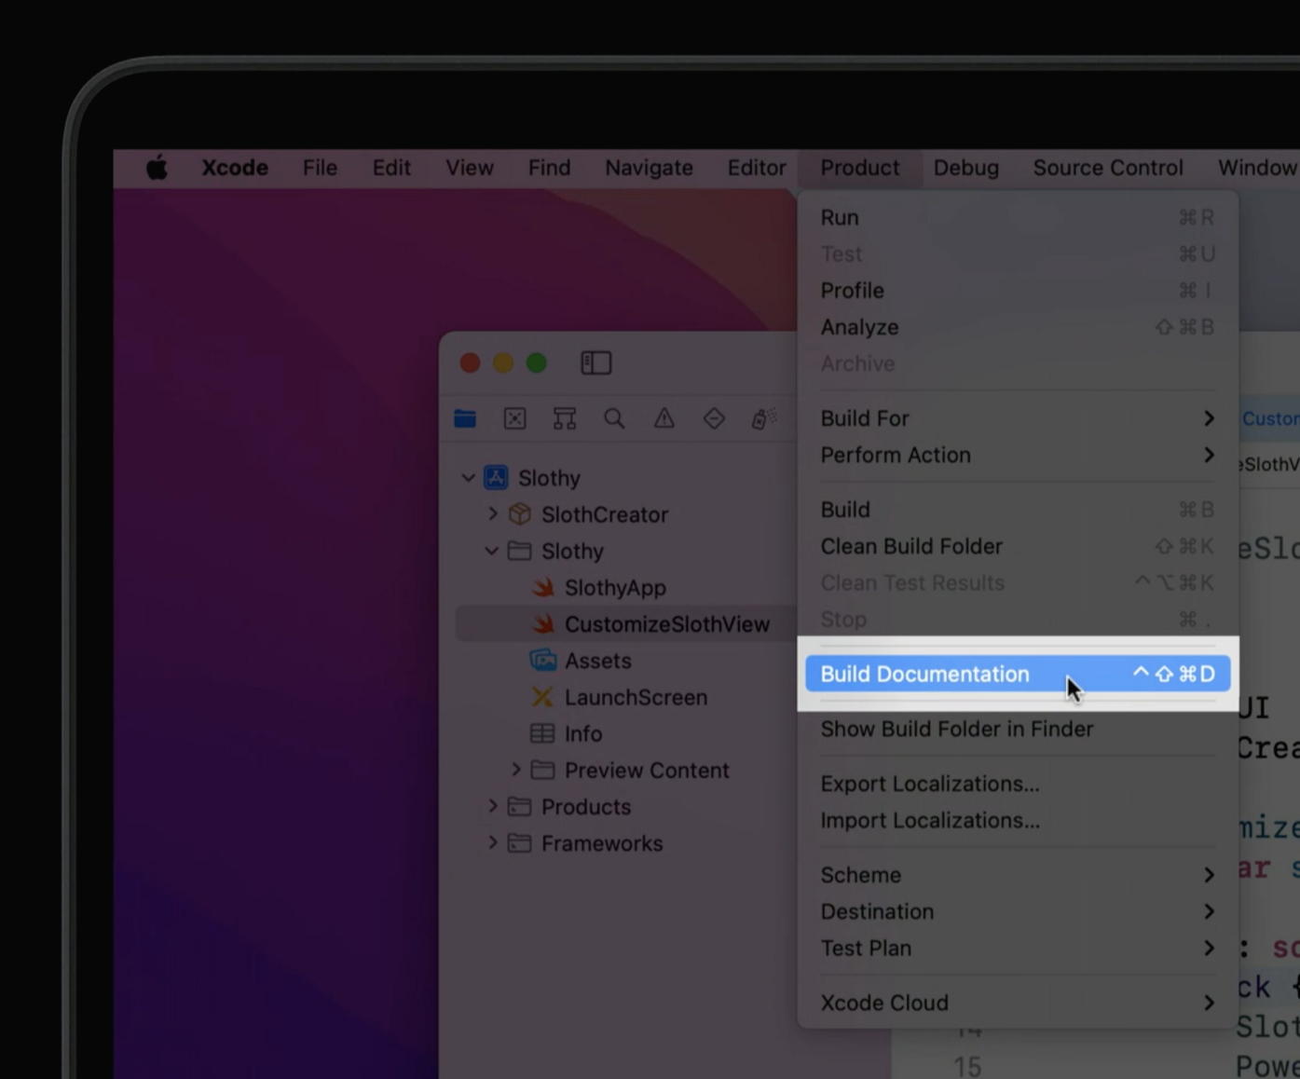Open the Destination submenu
This screenshot has height=1079, width=1300.
pos(1018,911)
